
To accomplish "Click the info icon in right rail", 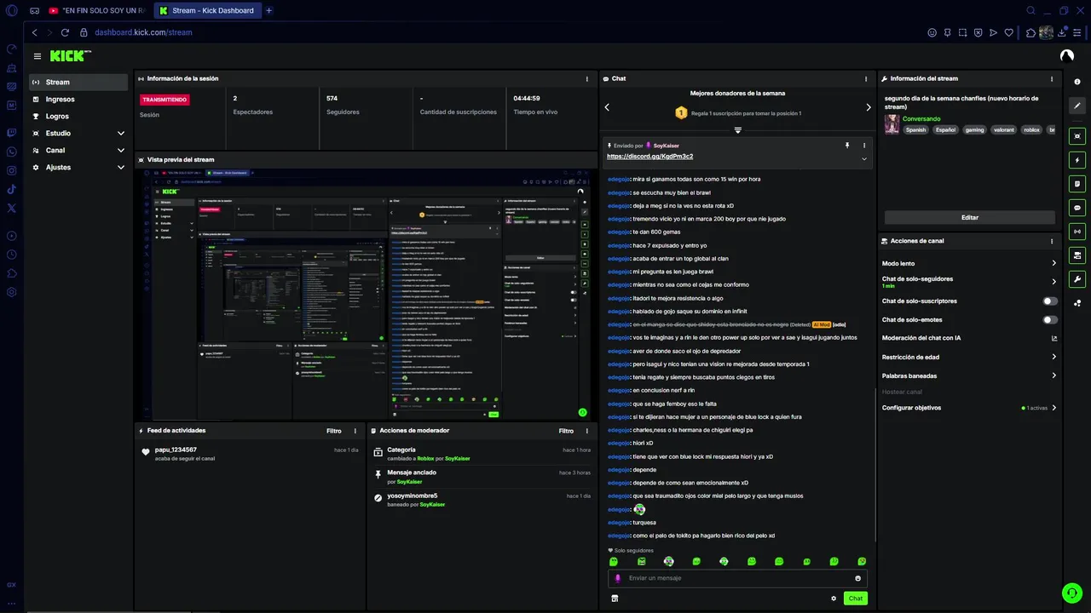I will point(1077,82).
